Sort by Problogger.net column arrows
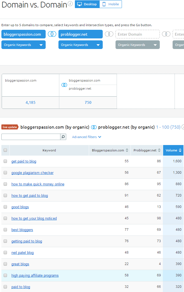The image size is (184, 292). tap(159, 150)
